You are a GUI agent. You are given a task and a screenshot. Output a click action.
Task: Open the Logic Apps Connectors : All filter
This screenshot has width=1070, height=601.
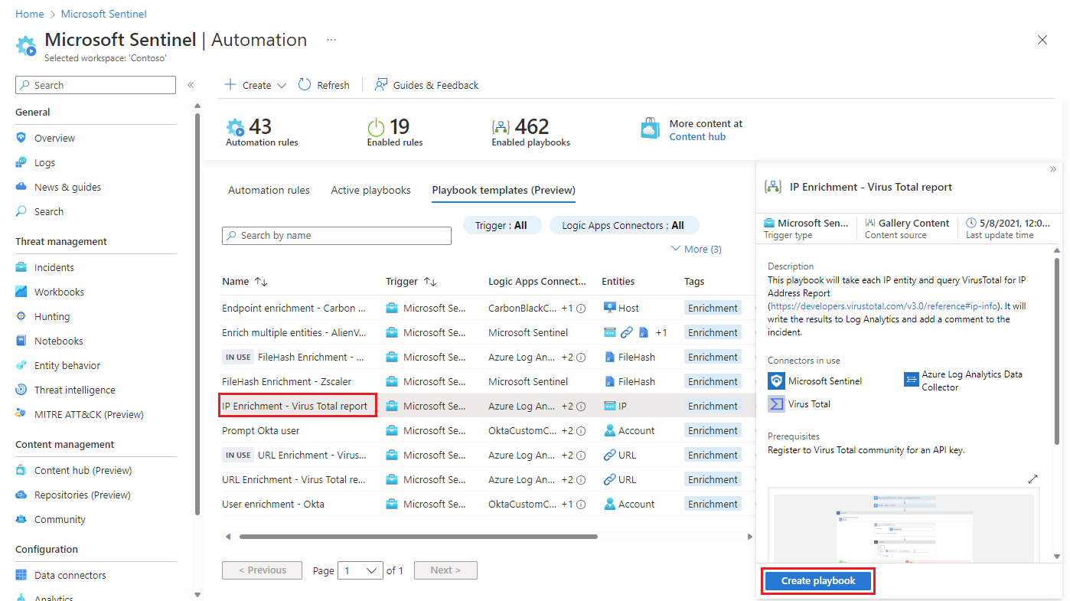[623, 226]
